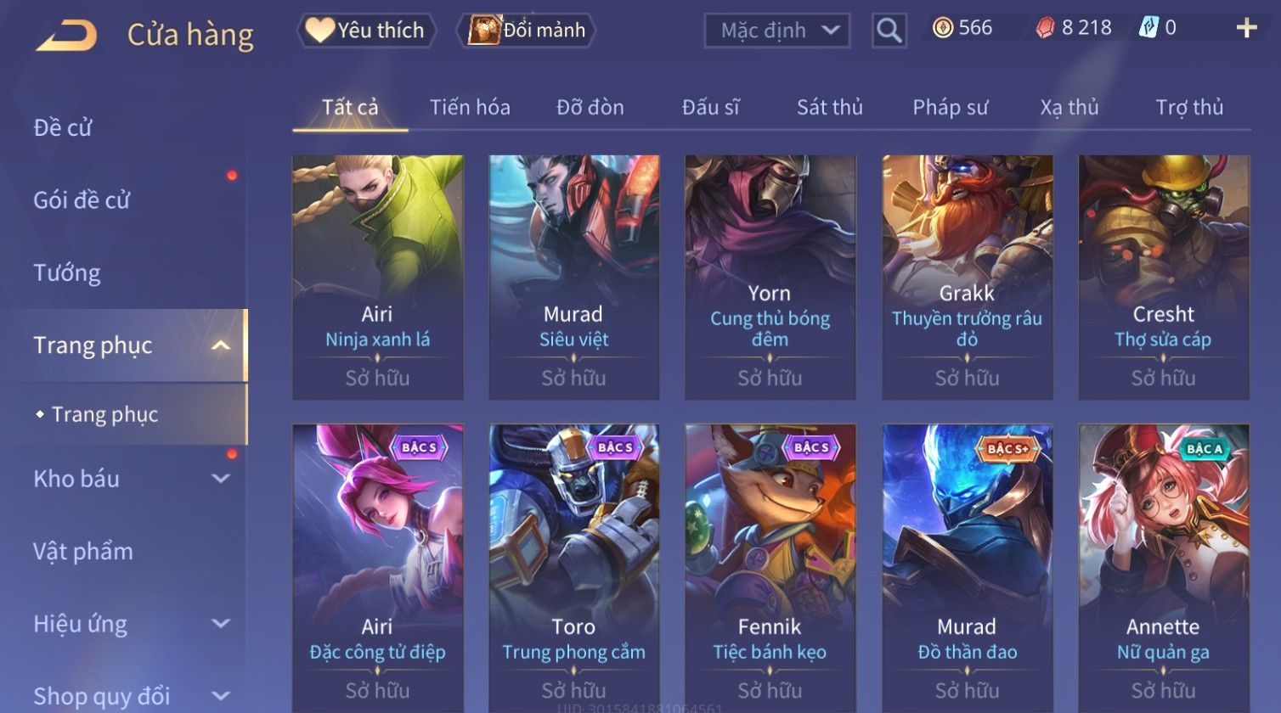Open the search magnifier icon
Screen dimensions: 1281x713
(x=889, y=31)
